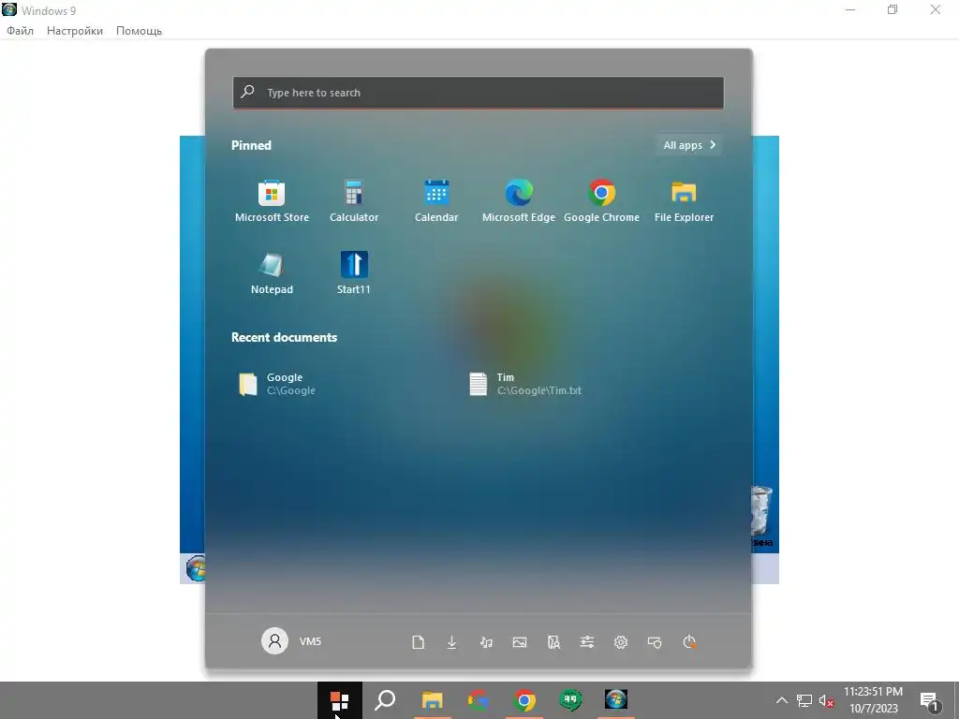Open File Explorer on the taskbar

point(433,700)
